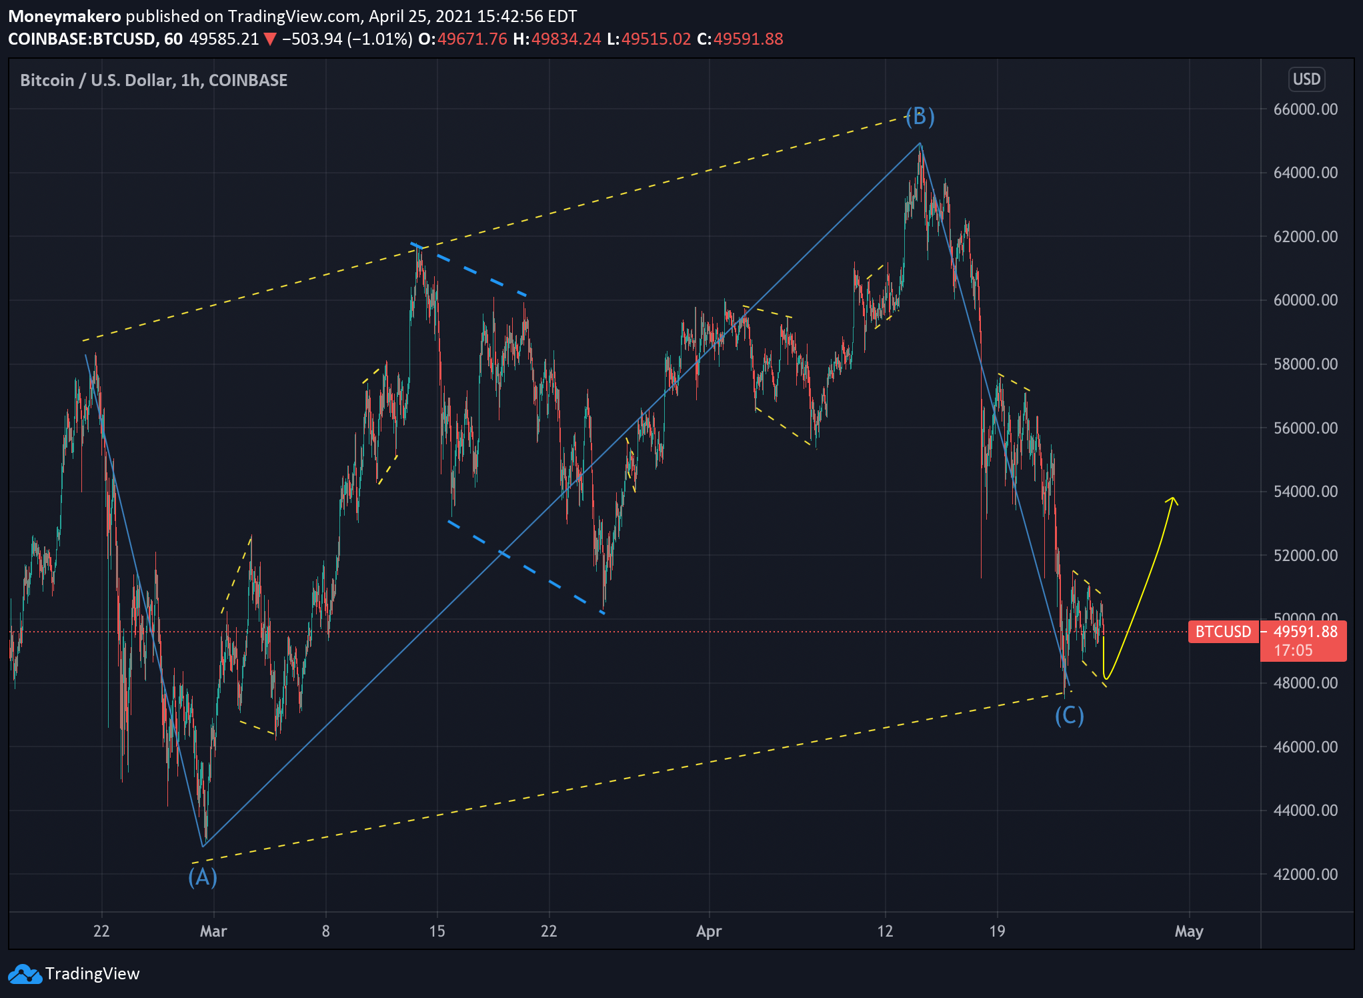
Task: Click the 62000.00 price axis label
Action: tap(1305, 237)
